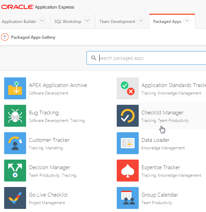
Task: Switch to the SQL Workshop tab
Action: click(68, 22)
